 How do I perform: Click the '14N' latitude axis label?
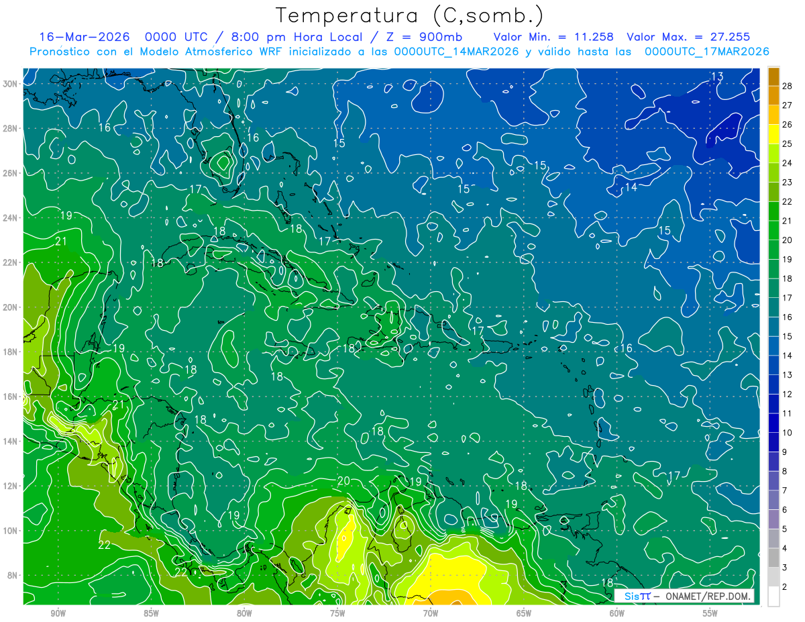pyautogui.click(x=10, y=441)
